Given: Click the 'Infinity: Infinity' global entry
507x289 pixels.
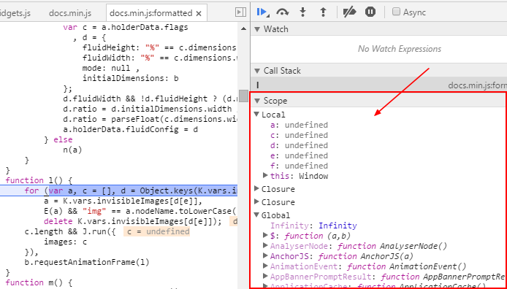Looking at the screenshot, I should (313, 226).
